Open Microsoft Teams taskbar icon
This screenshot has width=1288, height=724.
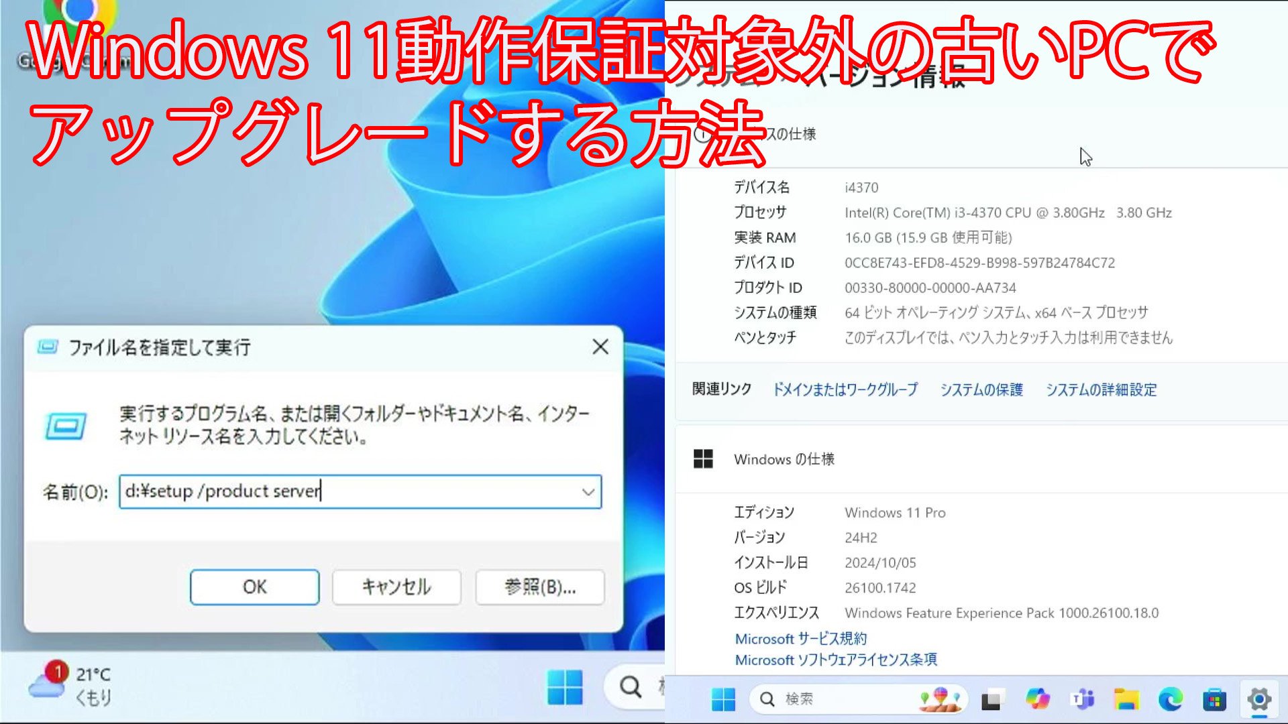click(1082, 700)
